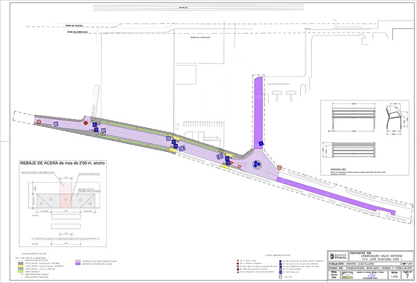Click the light purple new pavement legend swatch
Screen dimensions: 417x283
(78, 262)
